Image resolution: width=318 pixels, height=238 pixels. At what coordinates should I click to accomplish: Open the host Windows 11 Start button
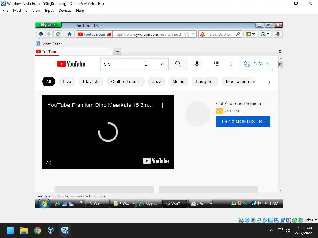[10, 231]
